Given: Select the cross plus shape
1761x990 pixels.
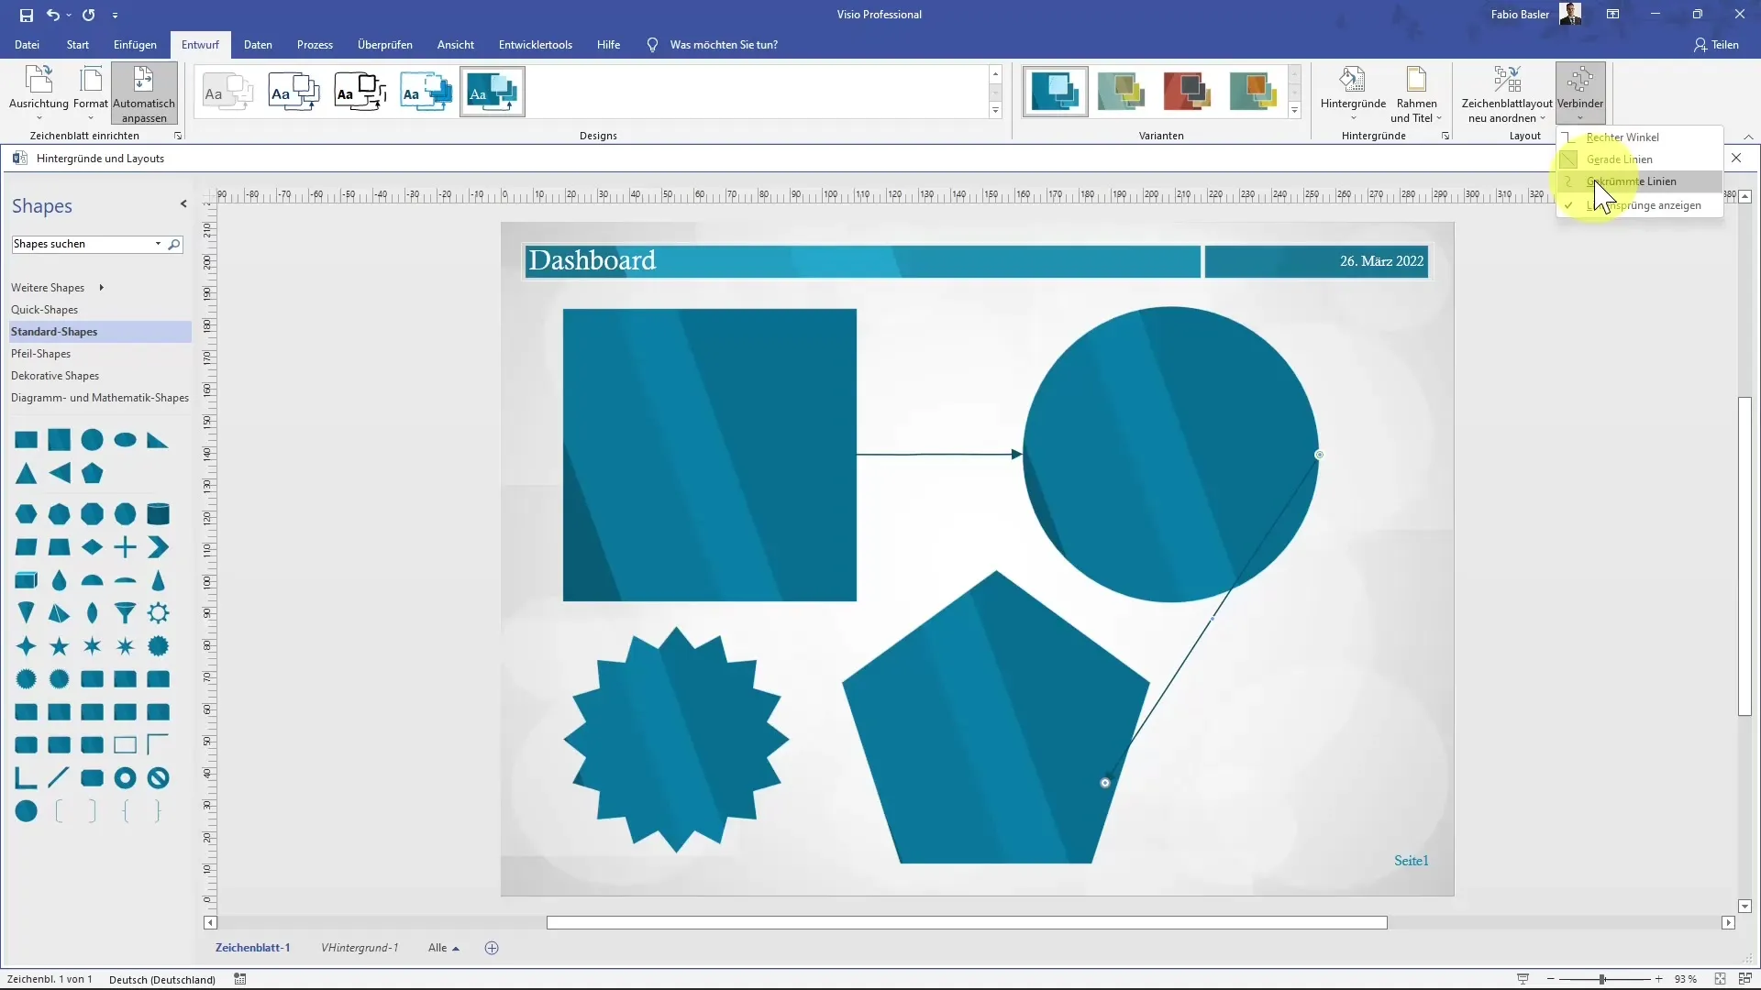Looking at the screenshot, I should [126, 547].
